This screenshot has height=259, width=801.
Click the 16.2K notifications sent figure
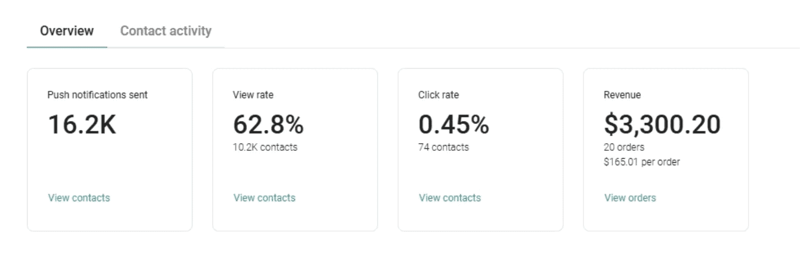tap(82, 125)
